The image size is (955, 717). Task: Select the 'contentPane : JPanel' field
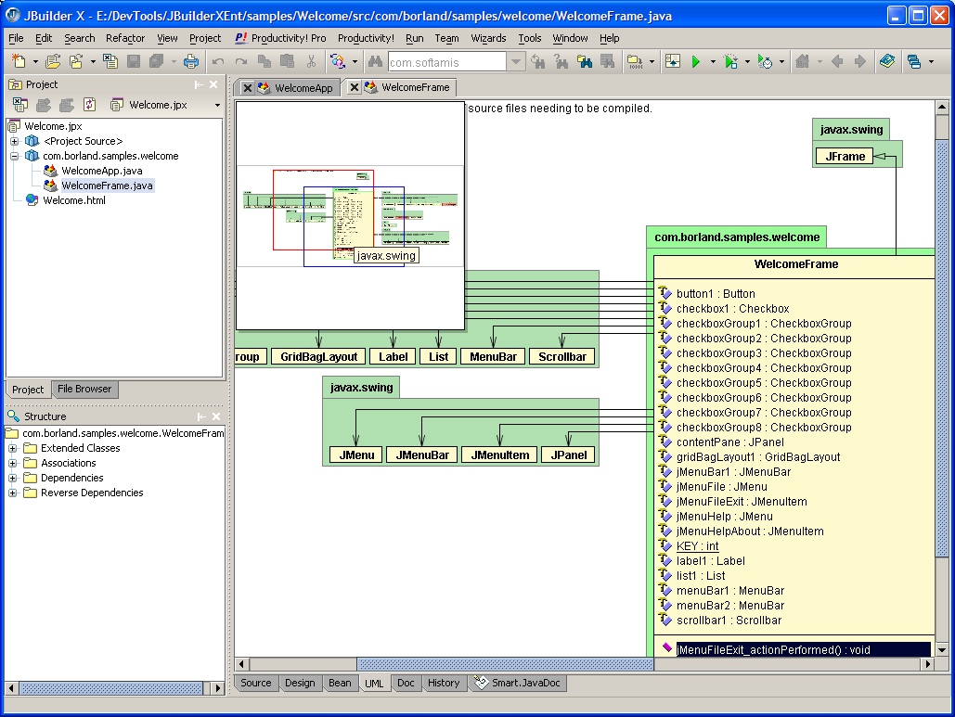pos(729,442)
